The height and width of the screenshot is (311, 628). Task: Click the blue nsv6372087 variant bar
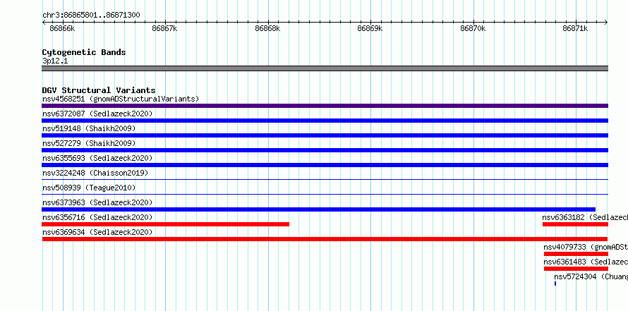[x=325, y=121]
